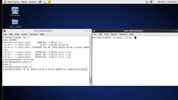Screen dimensions: 178x100
Task: Select the Computer desktop icon
Action: 15,12
